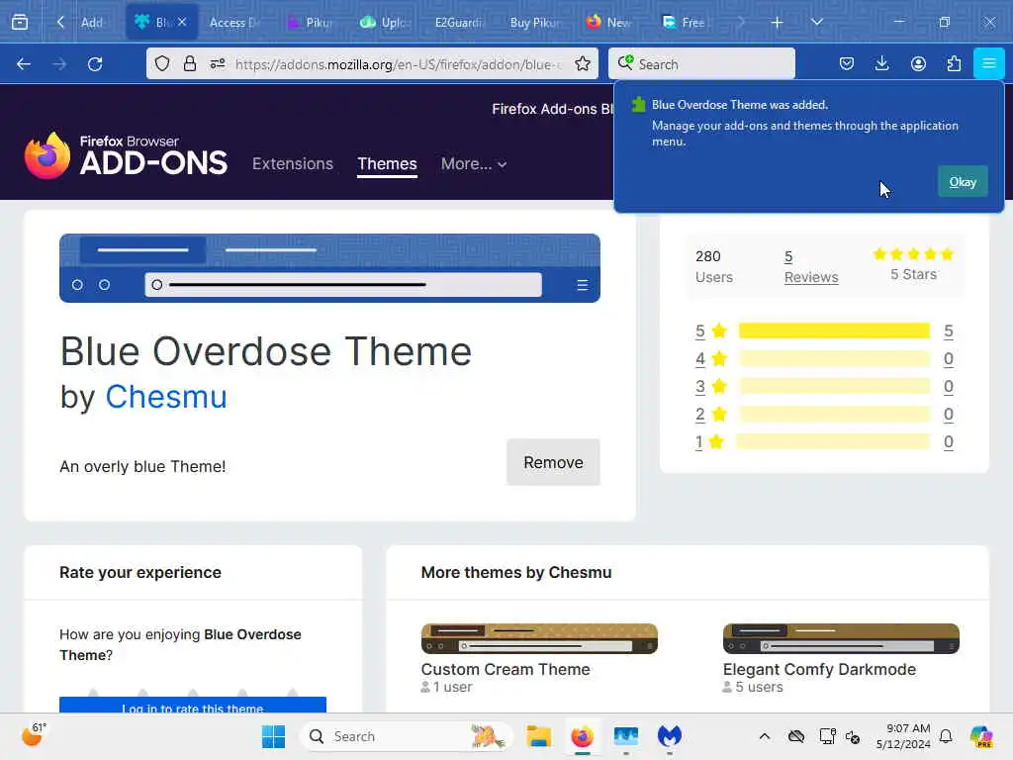Open File Explorer from the taskbar
The image size is (1013, 760).
point(538,736)
